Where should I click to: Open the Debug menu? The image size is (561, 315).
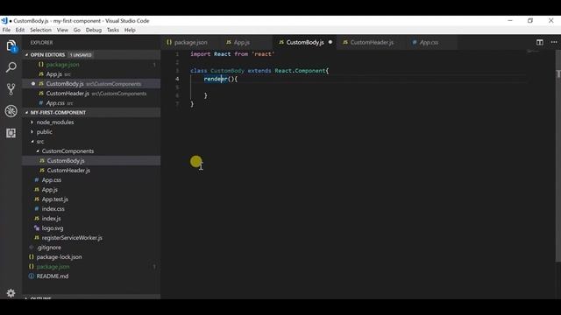[x=94, y=30]
